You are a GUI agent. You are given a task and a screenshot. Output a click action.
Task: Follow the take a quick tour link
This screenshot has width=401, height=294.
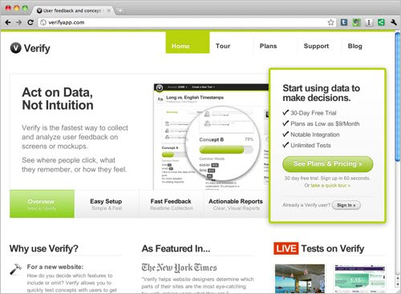(330, 185)
